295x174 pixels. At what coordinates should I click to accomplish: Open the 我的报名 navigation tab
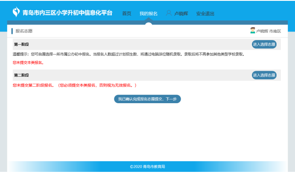click(x=149, y=14)
